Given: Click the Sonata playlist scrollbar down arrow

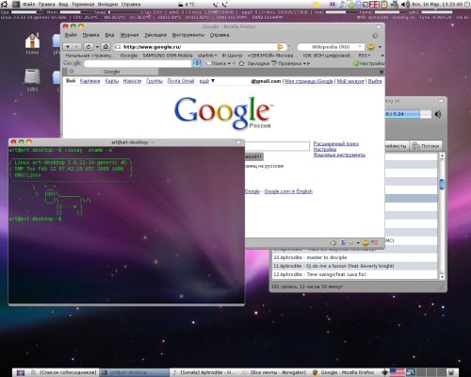Looking at the screenshot, I should pos(442,277).
